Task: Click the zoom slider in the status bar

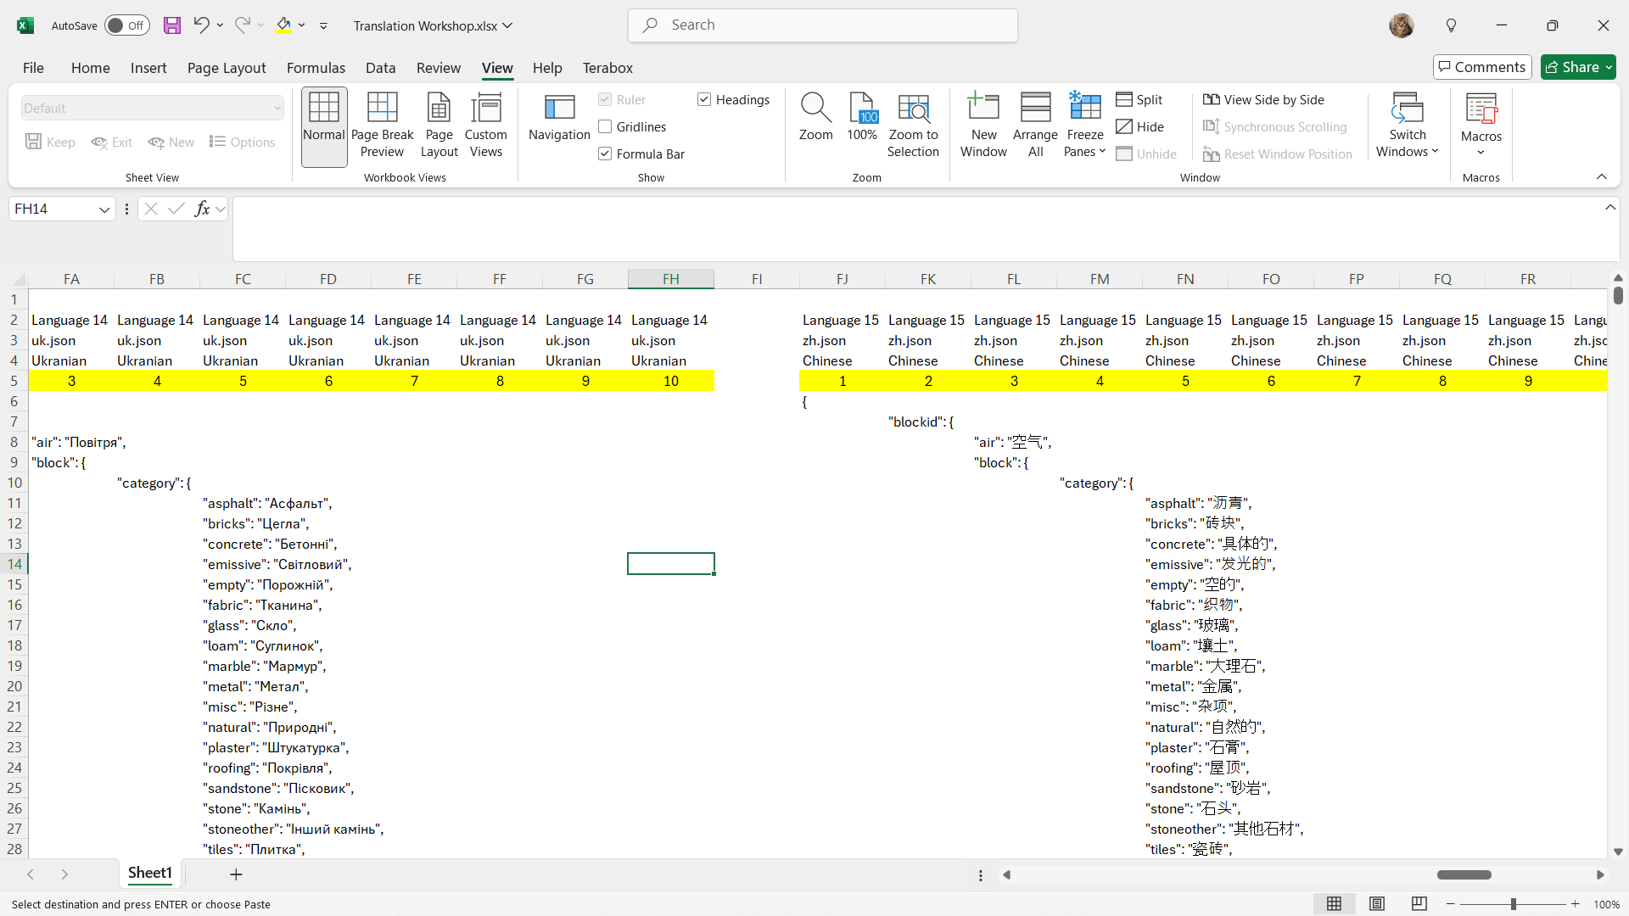Action: (x=1513, y=904)
